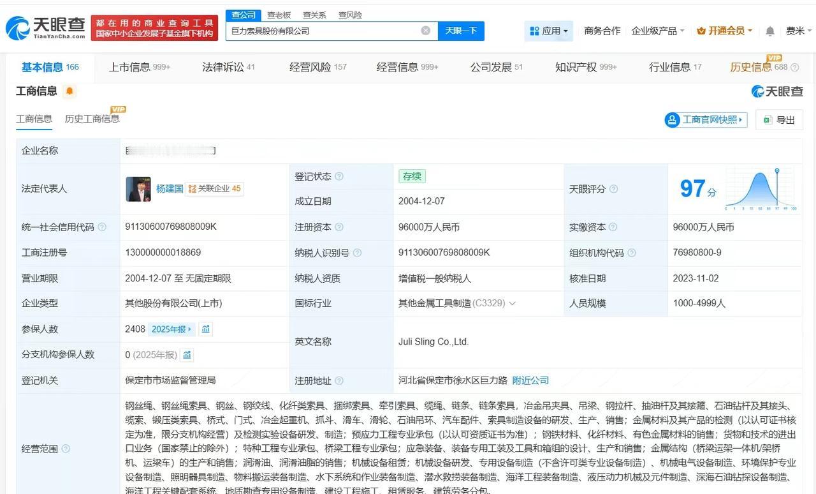Open the 费米 user account menu
The width and height of the screenshot is (816, 494).
coord(798,31)
